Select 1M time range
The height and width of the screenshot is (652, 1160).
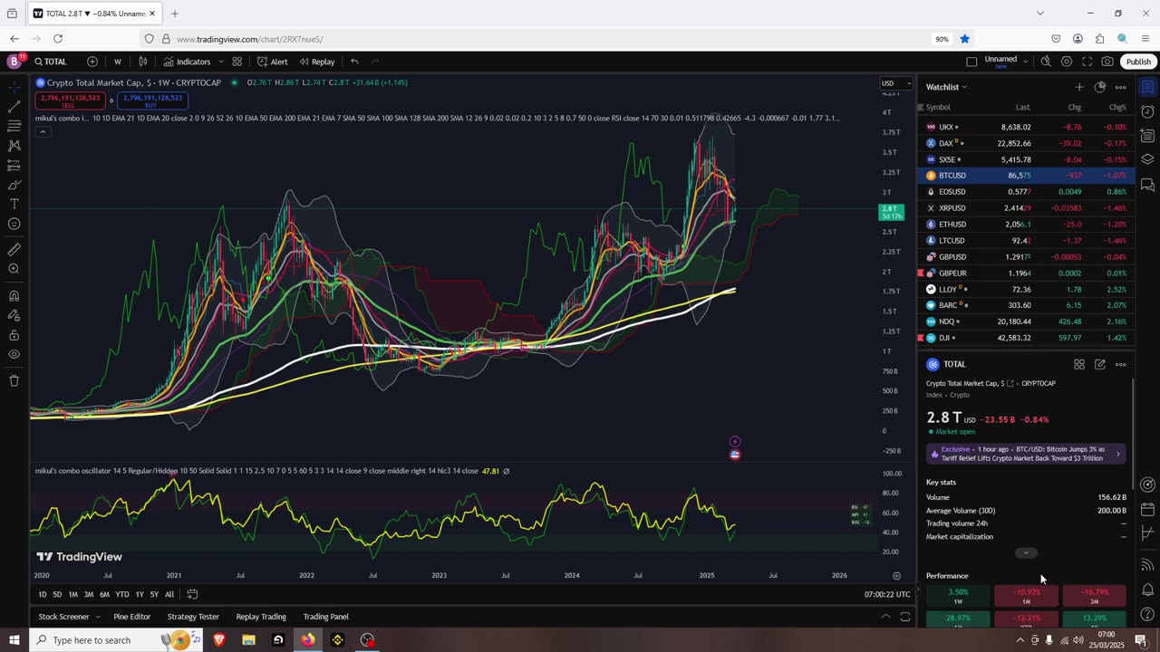pyautogui.click(x=72, y=594)
